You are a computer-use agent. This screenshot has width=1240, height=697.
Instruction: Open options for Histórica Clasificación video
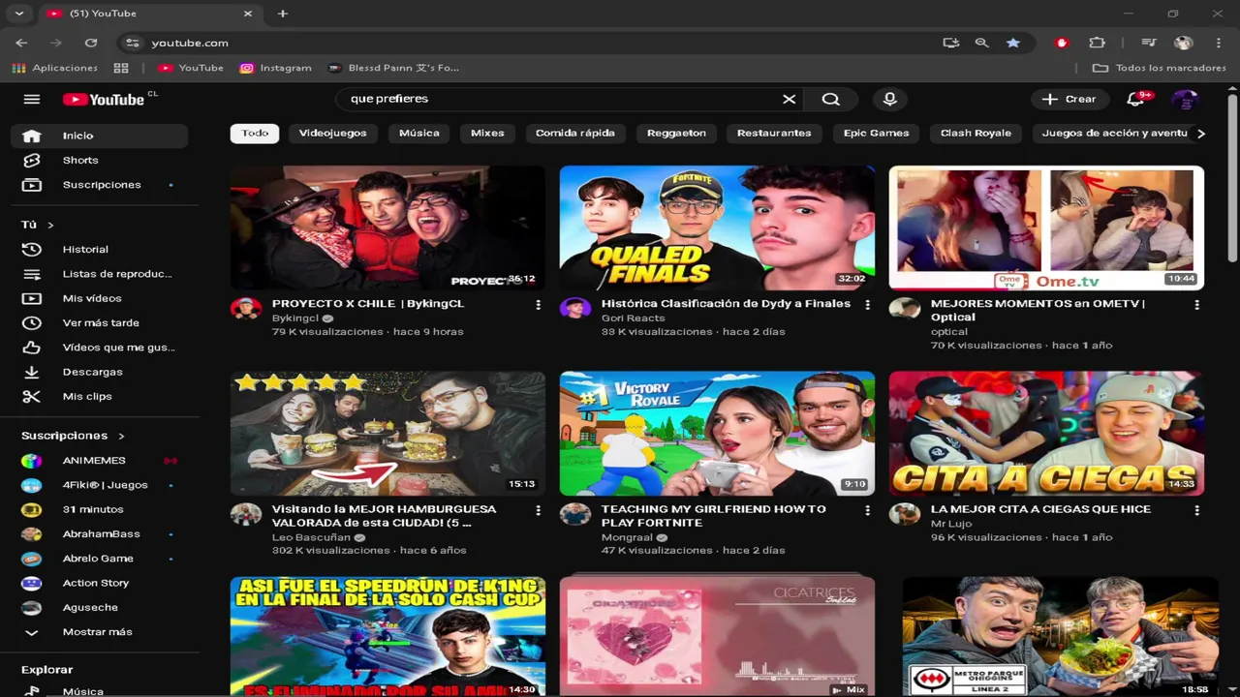tap(867, 305)
